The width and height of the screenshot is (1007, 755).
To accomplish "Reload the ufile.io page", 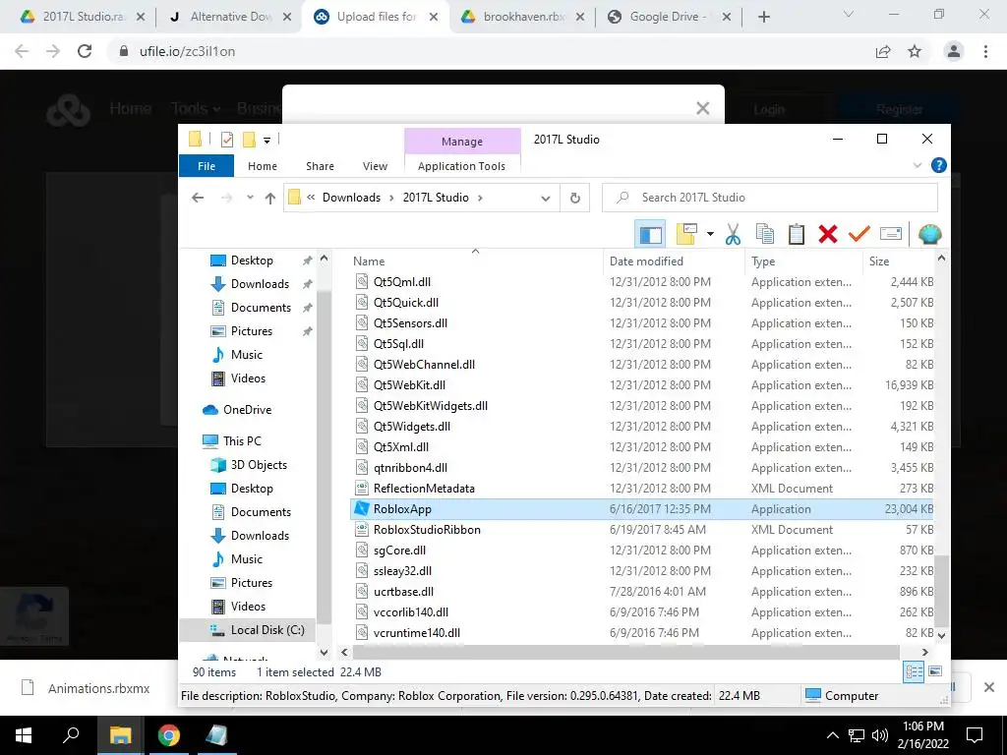I will 85,51.
